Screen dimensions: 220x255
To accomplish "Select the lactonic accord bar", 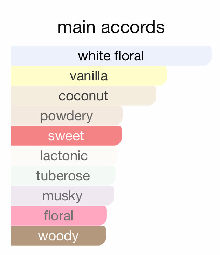I will [64, 155].
